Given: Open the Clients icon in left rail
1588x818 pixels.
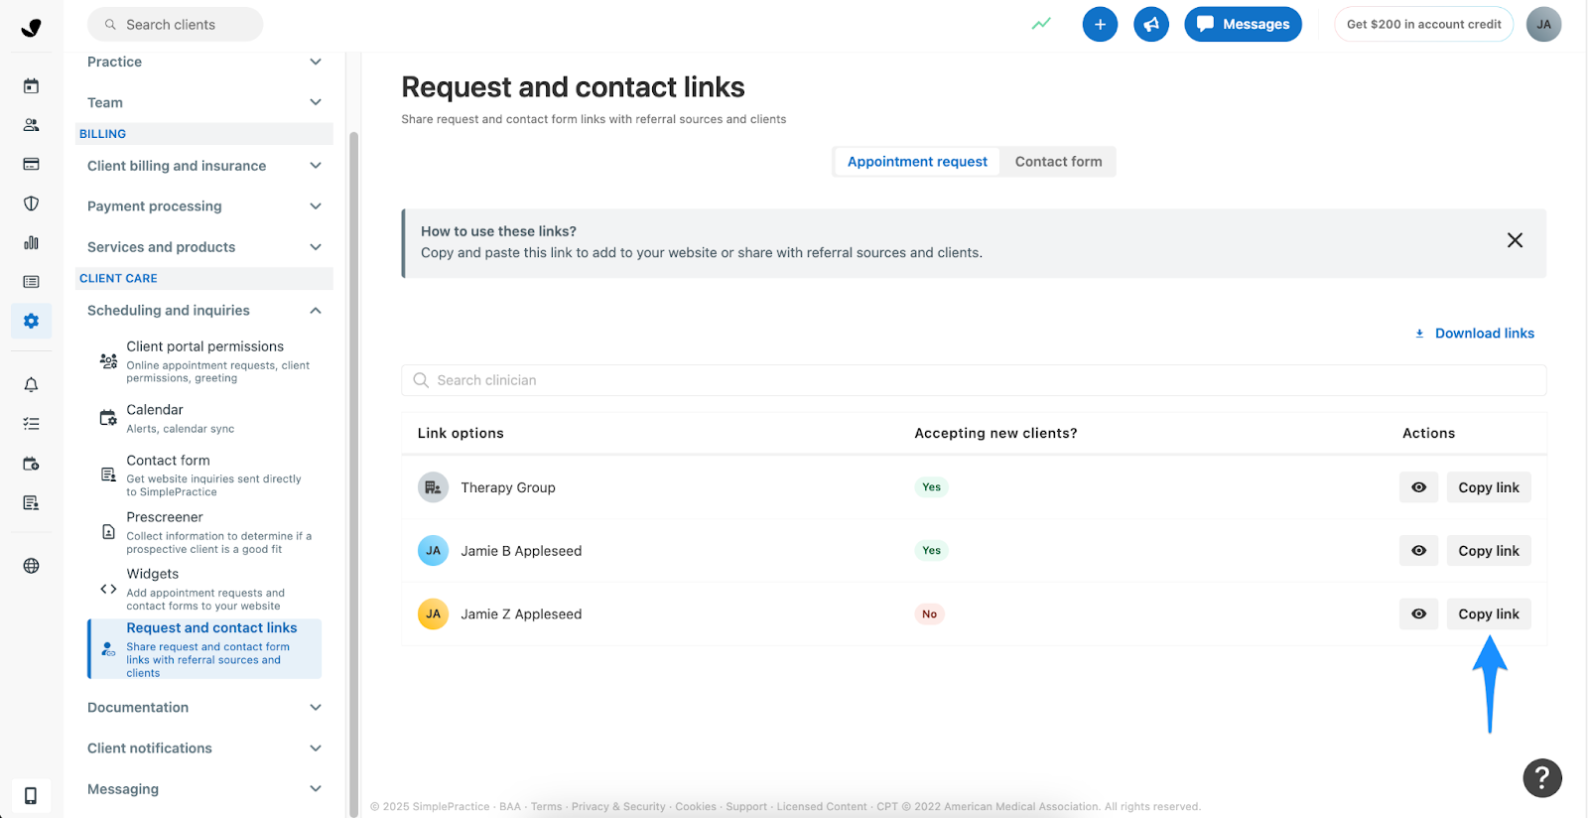Looking at the screenshot, I should pos(31,125).
